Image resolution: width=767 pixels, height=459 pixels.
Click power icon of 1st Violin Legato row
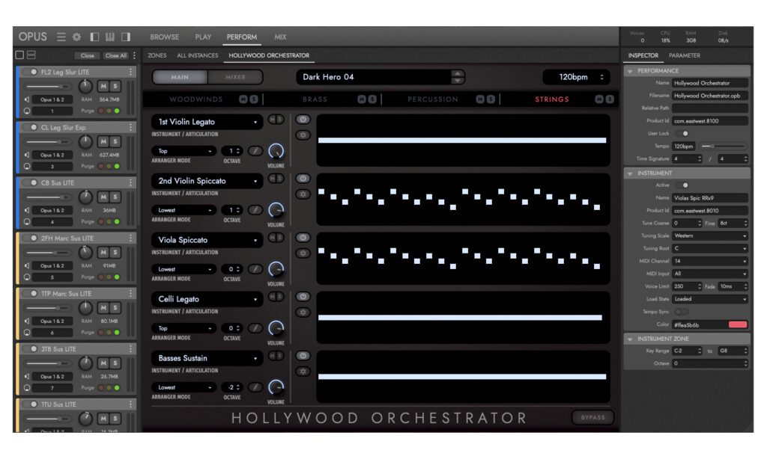point(303,119)
